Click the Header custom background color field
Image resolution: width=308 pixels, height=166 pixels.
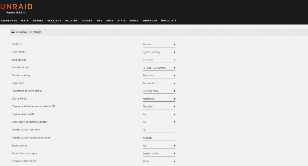click(159, 138)
